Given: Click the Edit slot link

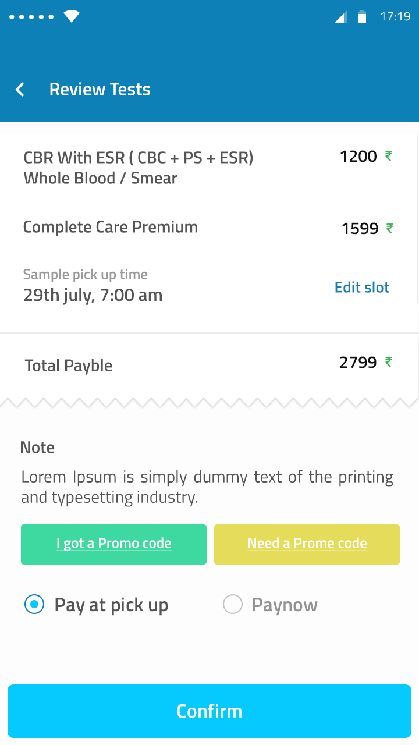Looking at the screenshot, I should pos(362,287).
